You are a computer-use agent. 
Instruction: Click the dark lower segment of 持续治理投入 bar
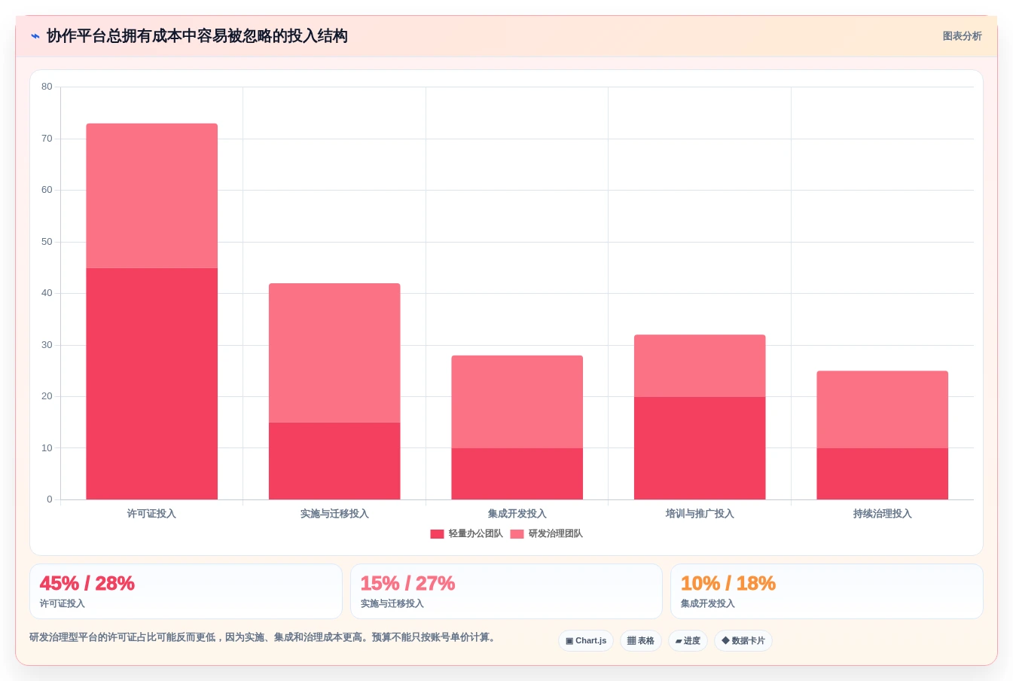[x=883, y=474]
